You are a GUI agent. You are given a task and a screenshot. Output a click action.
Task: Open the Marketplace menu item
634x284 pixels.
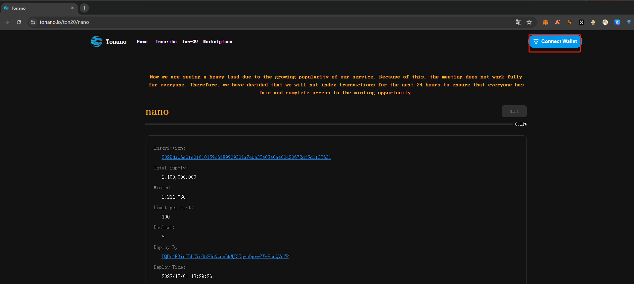pos(217,42)
